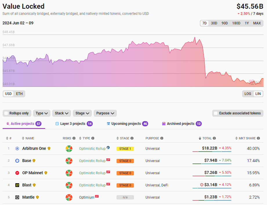Enable the Rollups only checkbox
This screenshot has width=267, height=205.
[6, 113]
